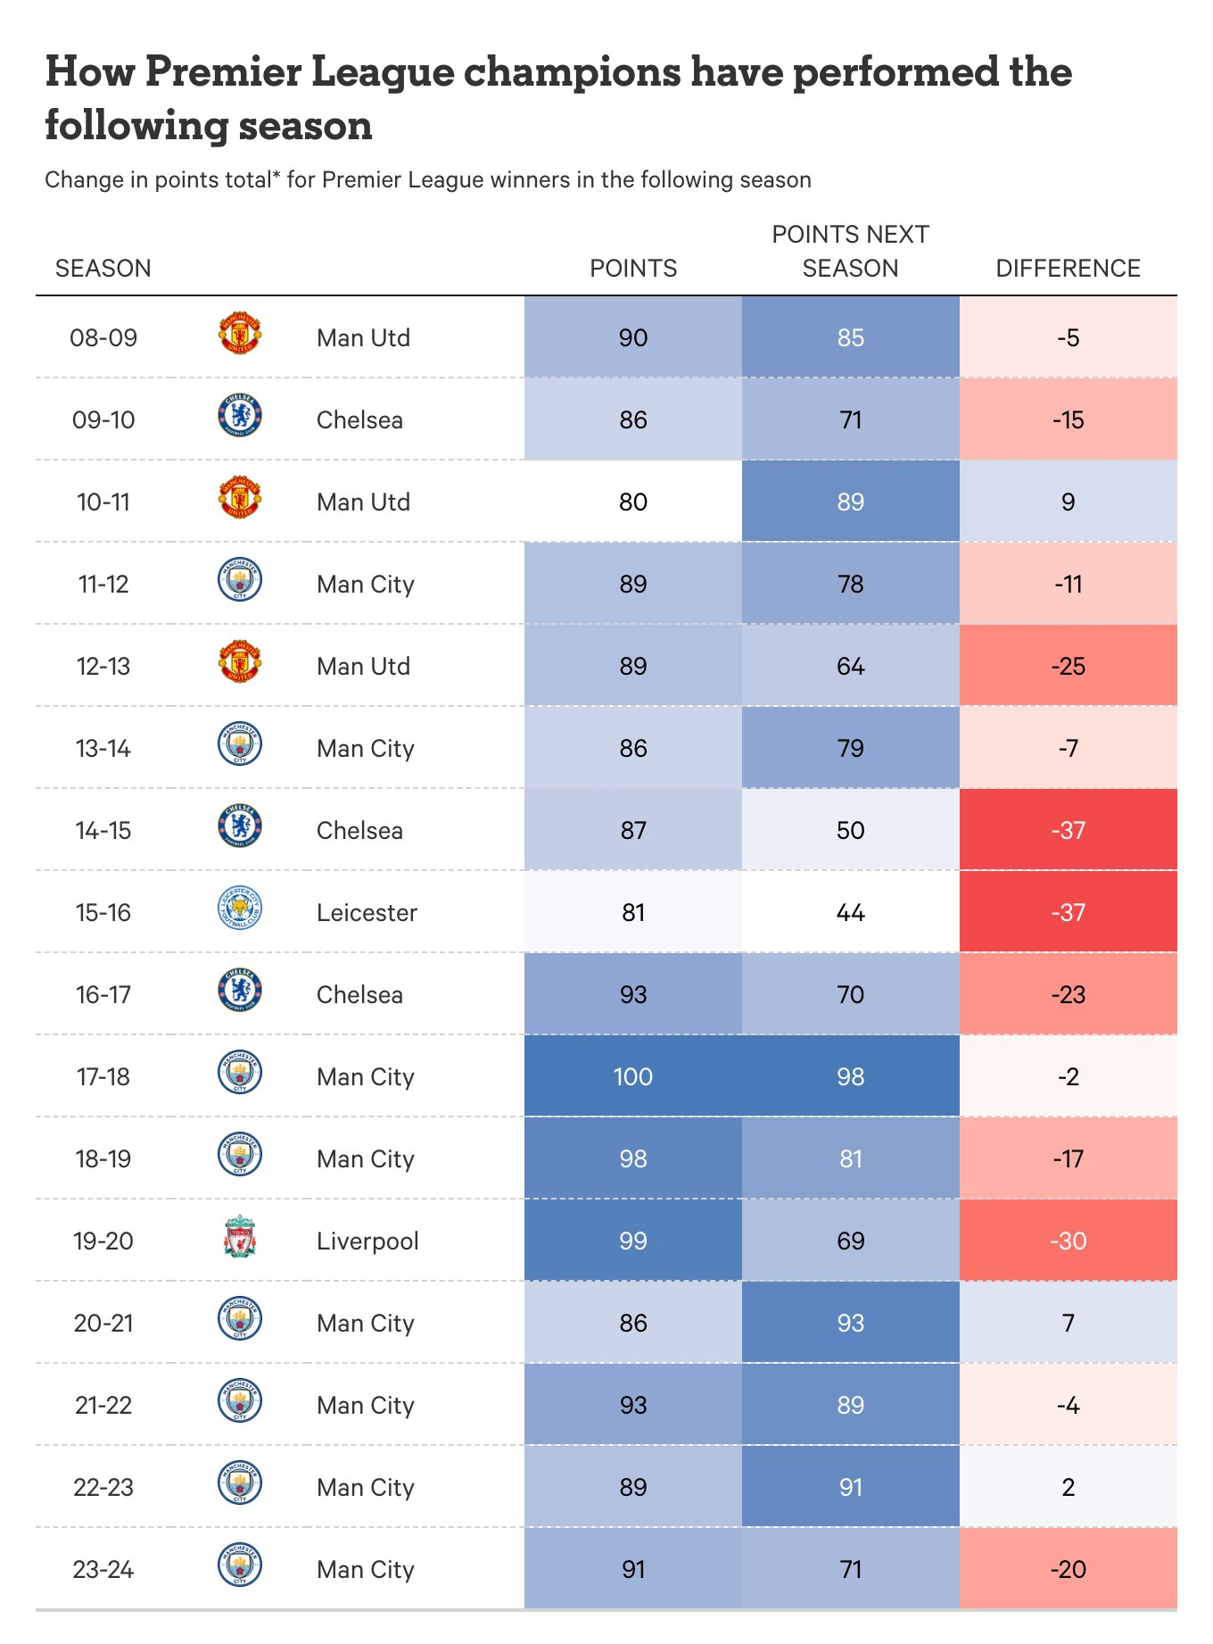Click the Liverpool team name

click(x=367, y=1241)
